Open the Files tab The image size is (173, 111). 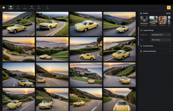pos(48,7)
